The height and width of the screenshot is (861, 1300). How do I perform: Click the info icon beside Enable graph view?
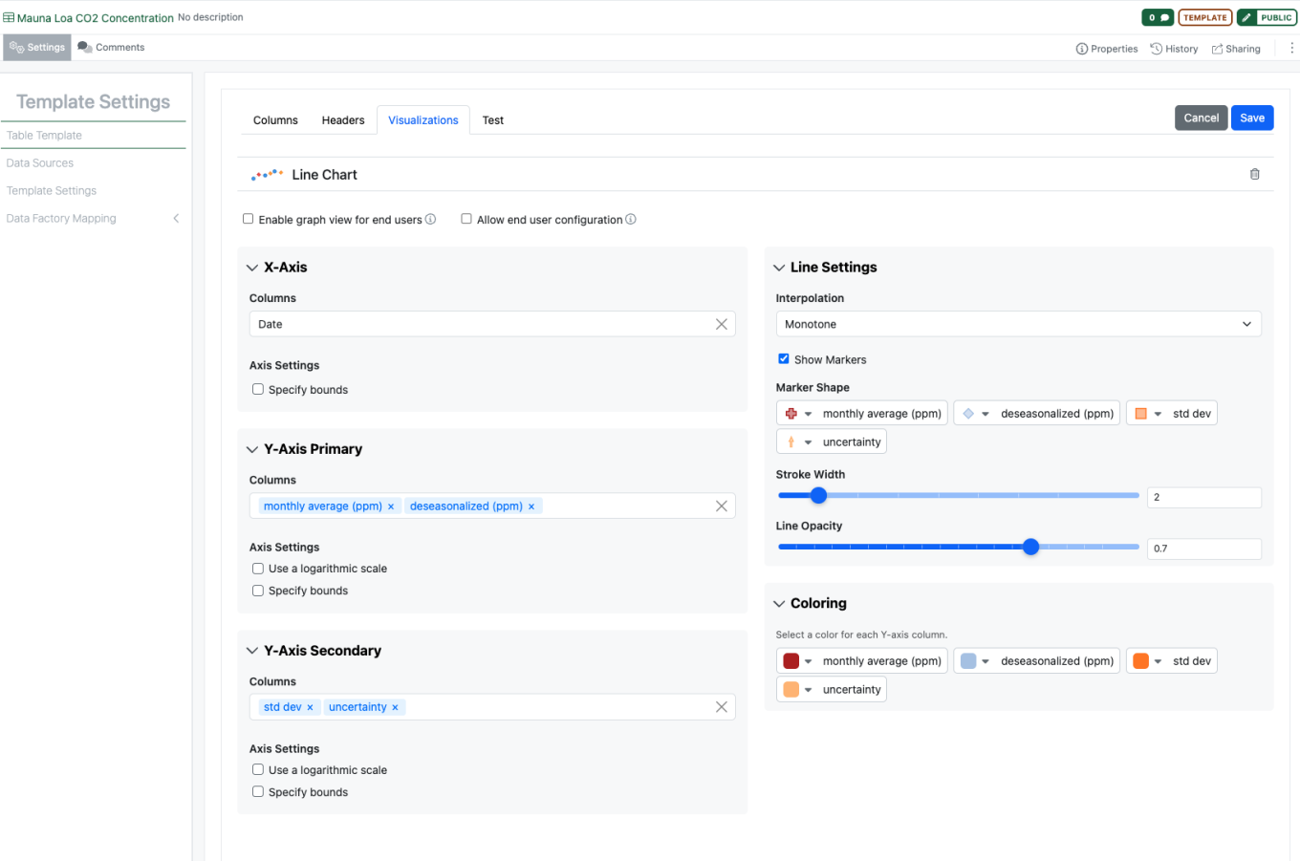click(430, 219)
